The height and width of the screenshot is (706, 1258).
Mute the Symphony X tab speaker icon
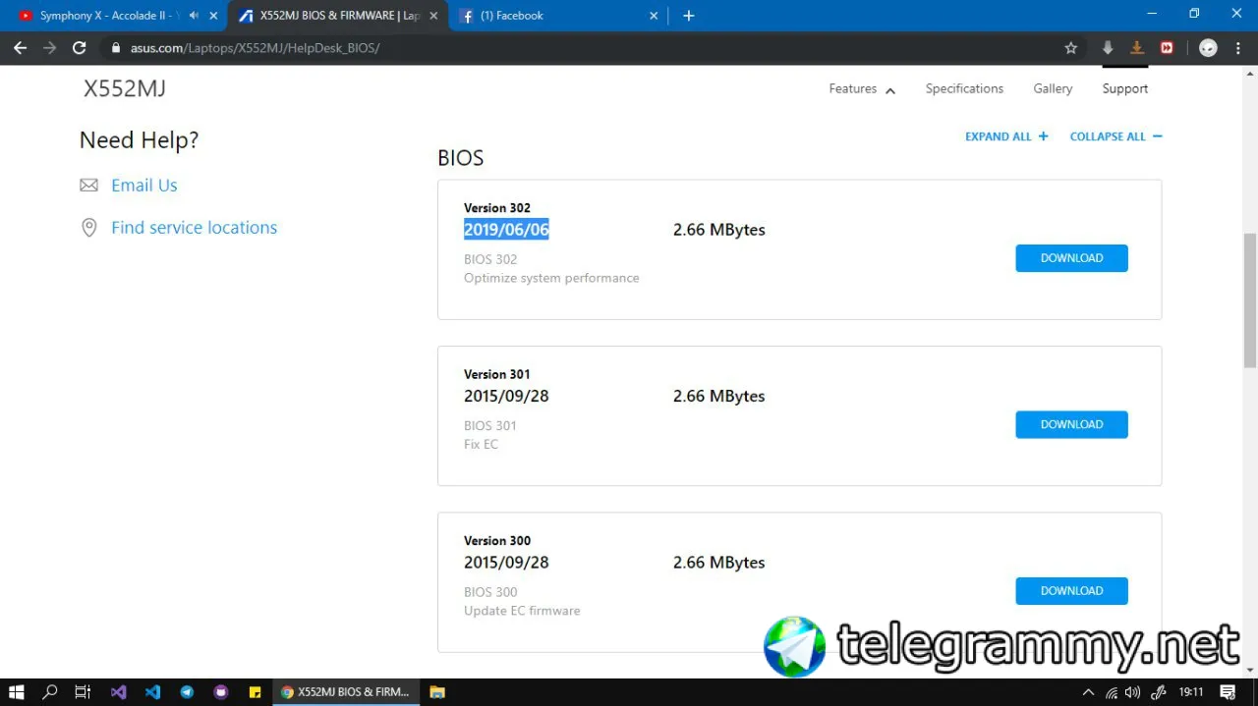coord(194,16)
